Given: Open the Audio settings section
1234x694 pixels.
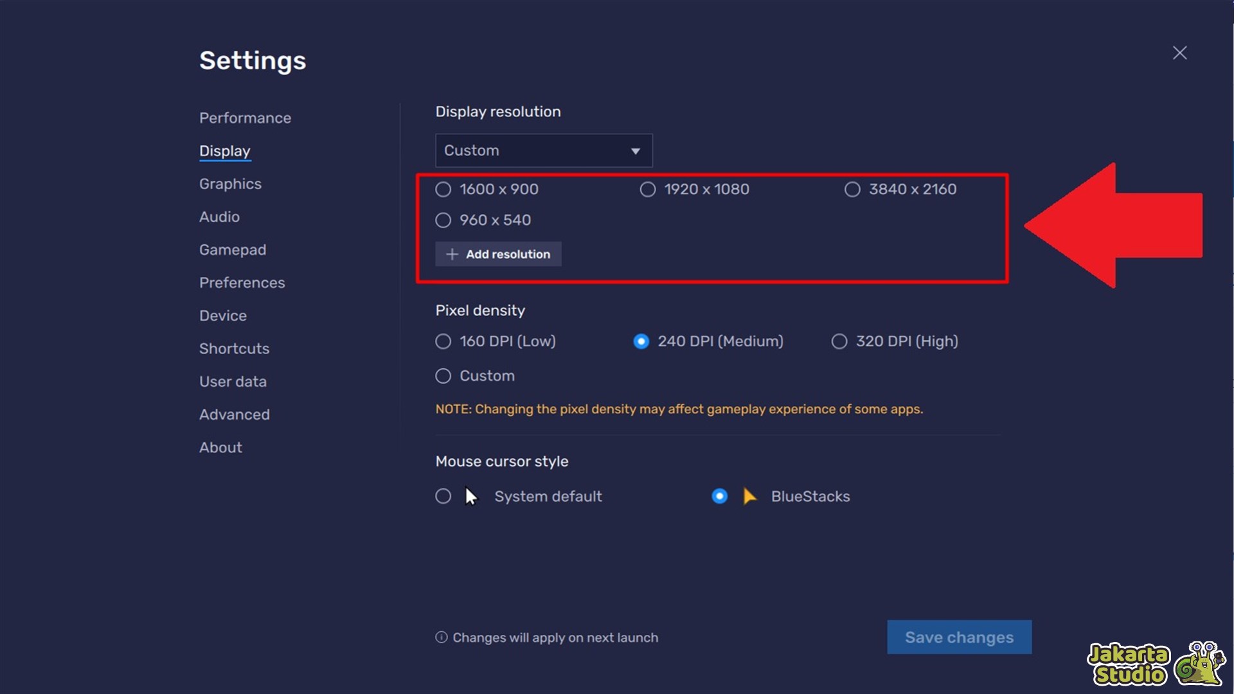Looking at the screenshot, I should click(219, 217).
